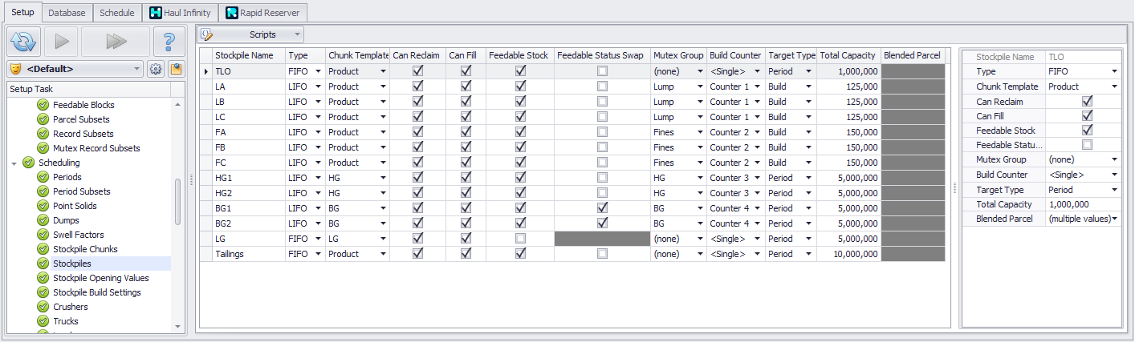
Task: Disable Feedable Status Swap for BG1
Action: click(x=602, y=208)
